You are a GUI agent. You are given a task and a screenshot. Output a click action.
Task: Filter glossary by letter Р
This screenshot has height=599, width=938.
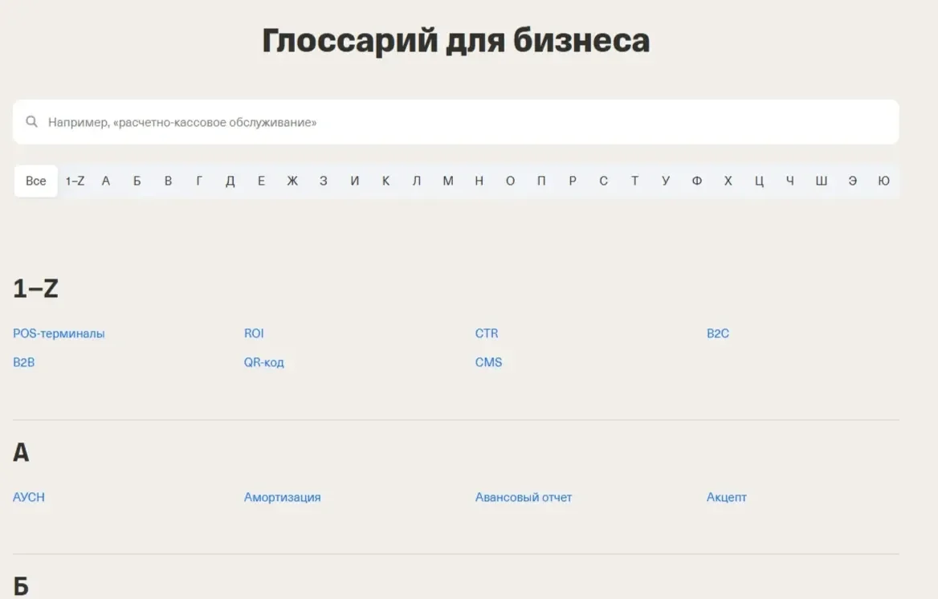573,181
